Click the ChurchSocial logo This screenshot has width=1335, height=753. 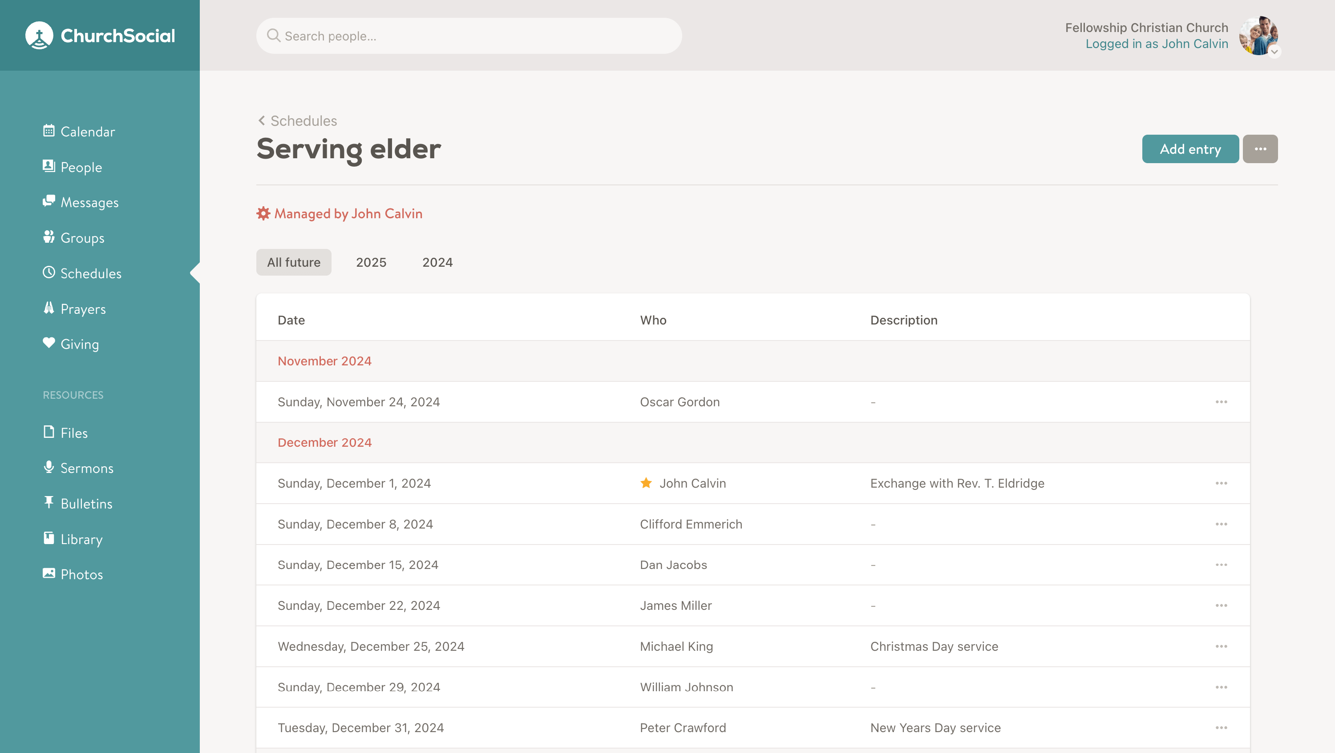(x=100, y=35)
